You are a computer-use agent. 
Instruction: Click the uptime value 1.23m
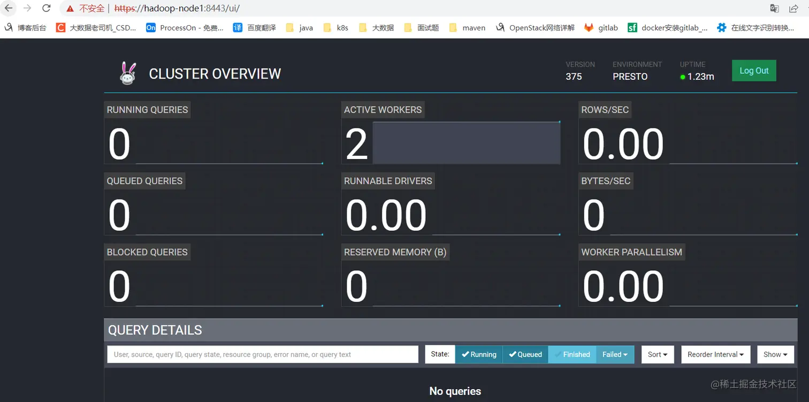(x=700, y=77)
